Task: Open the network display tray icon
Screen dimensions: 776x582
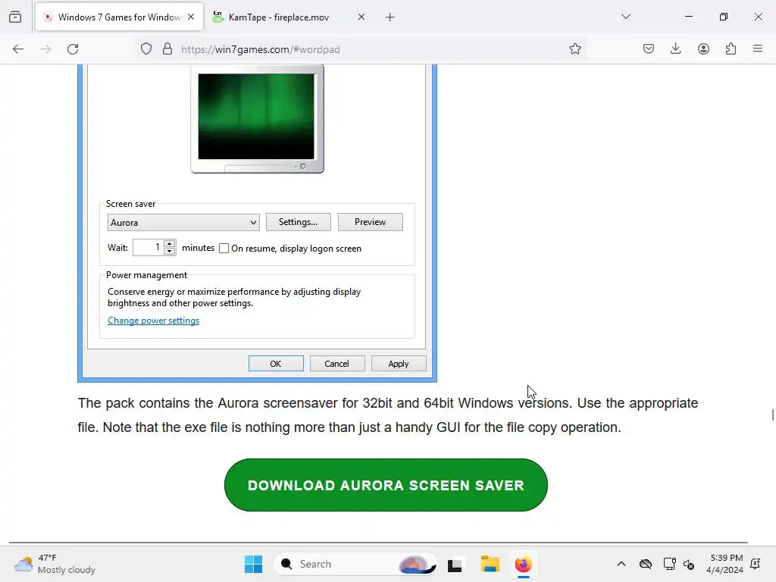Action: pyautogui.click(x=670, y=564)
